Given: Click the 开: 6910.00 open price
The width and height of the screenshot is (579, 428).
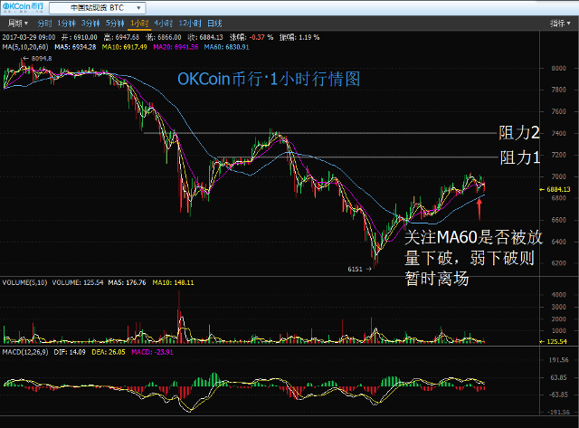Looking at the screenshot, I should [x=80, y=37].
